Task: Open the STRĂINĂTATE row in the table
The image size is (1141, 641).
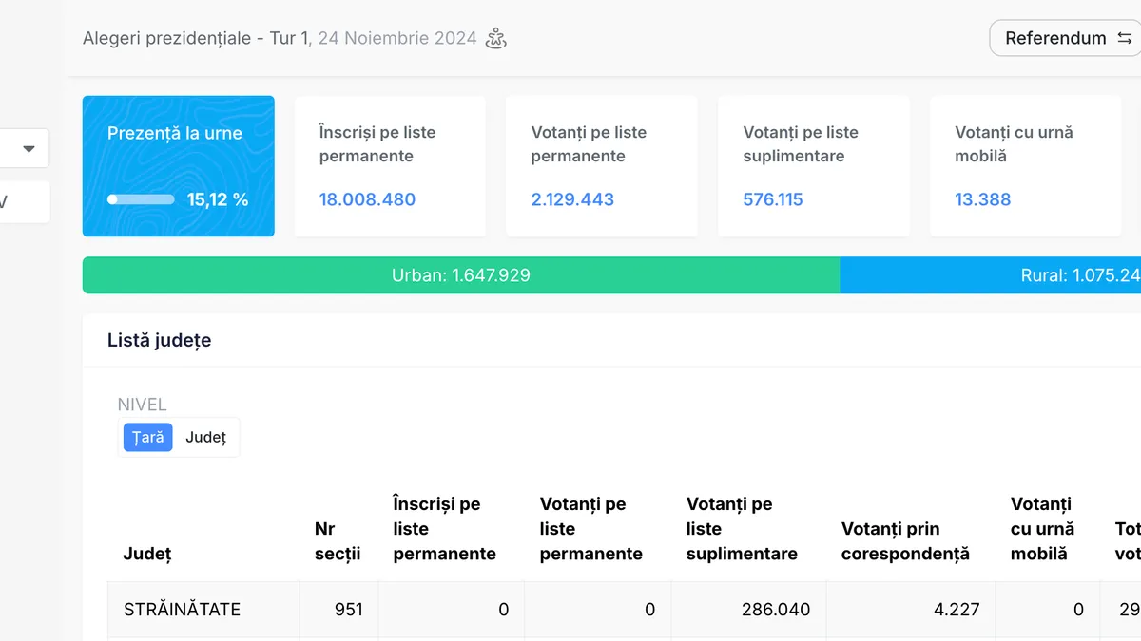Action: (x=182, y=610)
